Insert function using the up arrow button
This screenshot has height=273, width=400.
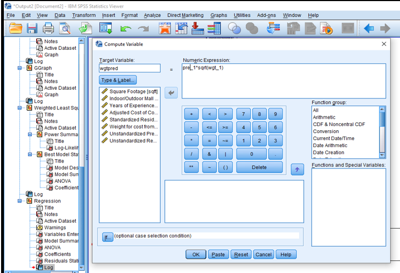click(x=297, y=170)
